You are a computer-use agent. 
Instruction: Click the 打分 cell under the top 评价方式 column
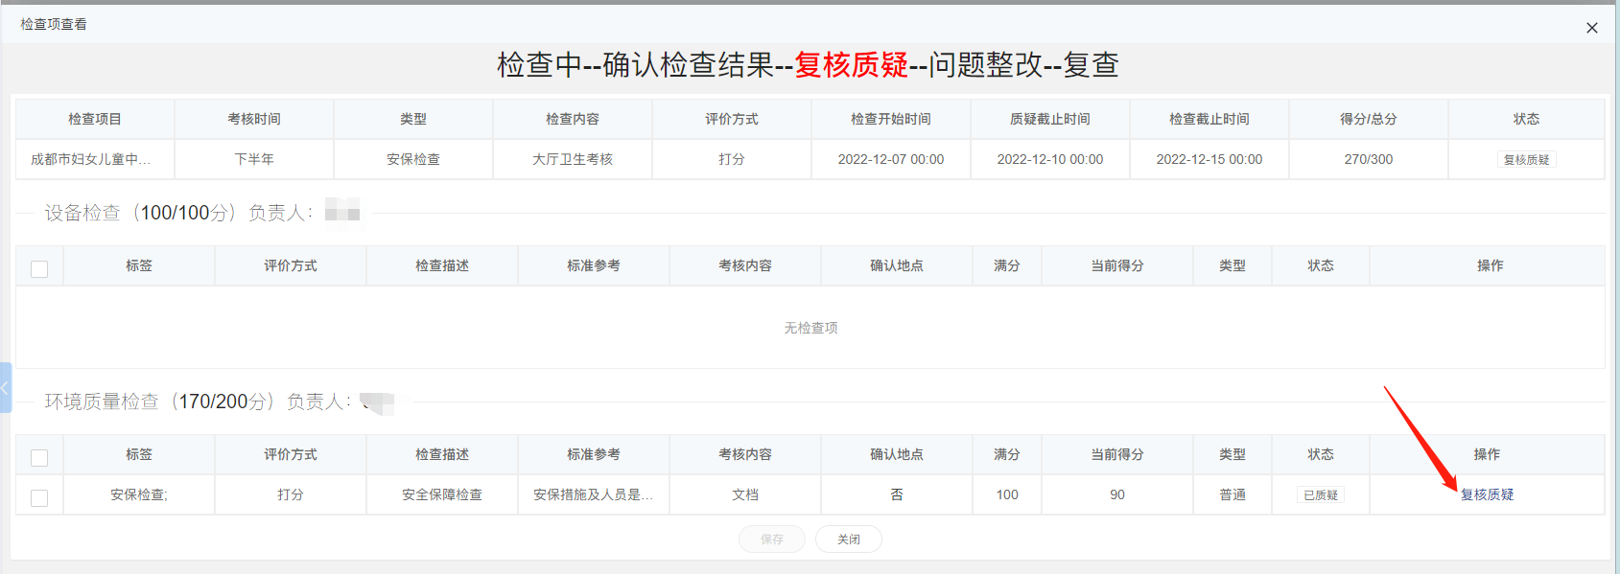tap(732, 159)
